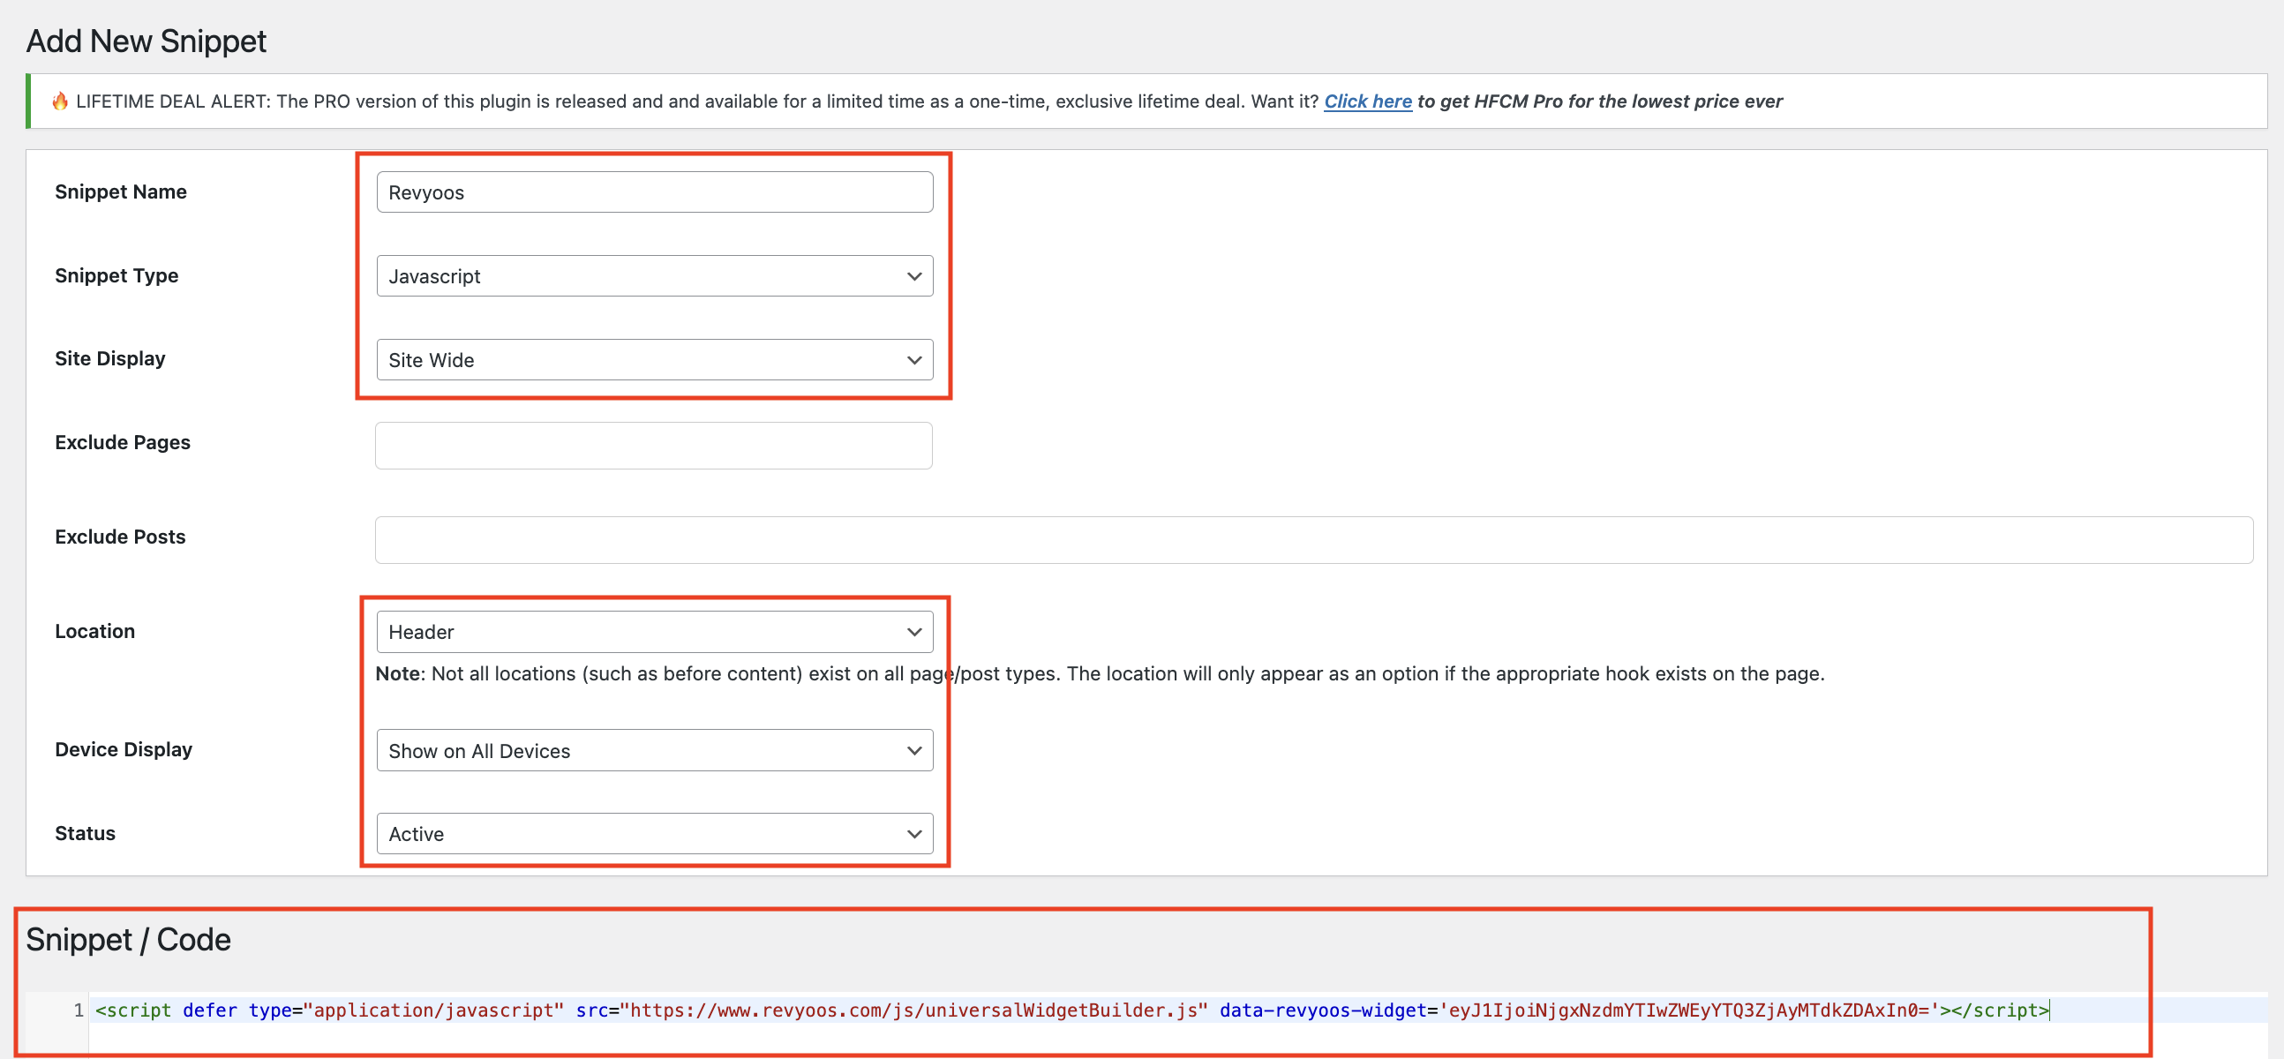Click the Snippet Name text field
The image size is (2284, 1059).
[654, 192]
